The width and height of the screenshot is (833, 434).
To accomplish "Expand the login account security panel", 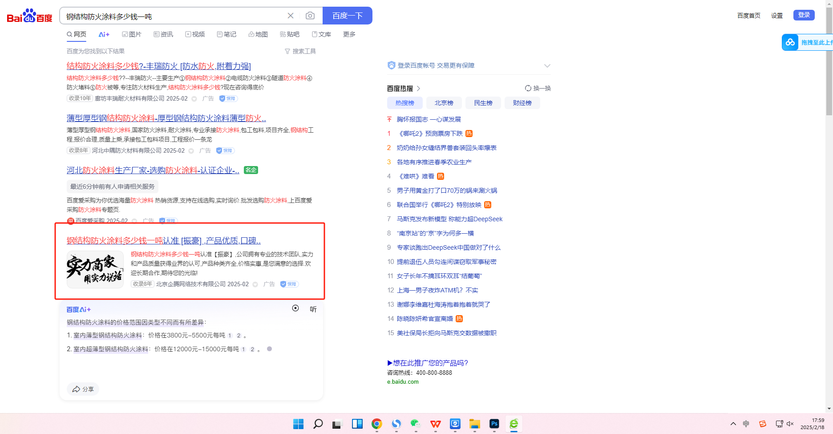I will [547, 66].
